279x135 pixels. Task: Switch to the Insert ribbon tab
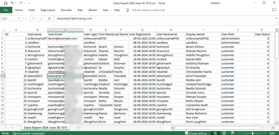click(x=32, y=10)
